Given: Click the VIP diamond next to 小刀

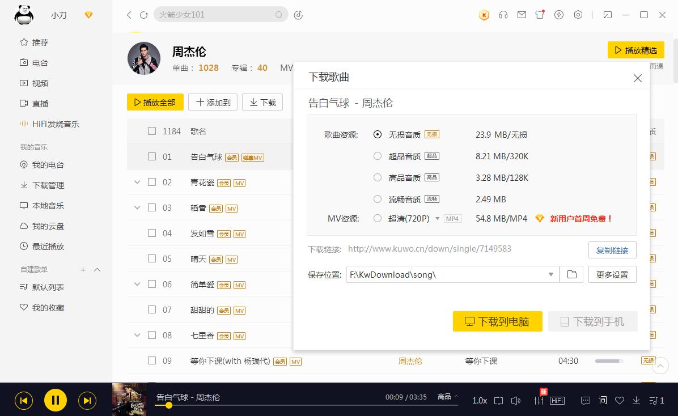Looking at the screenshot, I should 88,15.
